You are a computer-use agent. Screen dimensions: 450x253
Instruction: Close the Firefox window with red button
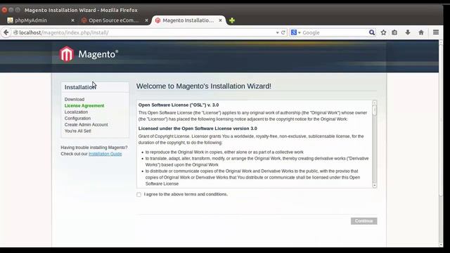(4, 10)
